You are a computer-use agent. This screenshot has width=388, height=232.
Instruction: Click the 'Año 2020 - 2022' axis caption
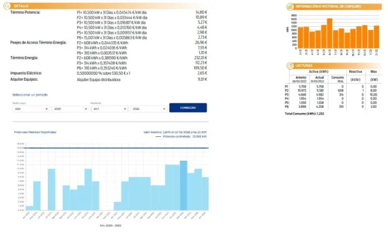click(111, 226)
